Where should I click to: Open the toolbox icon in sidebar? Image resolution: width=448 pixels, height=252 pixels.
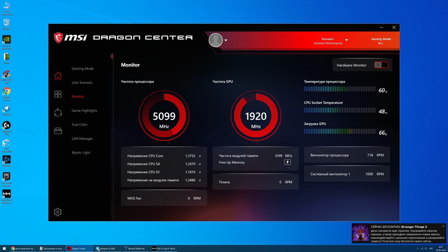58,131
